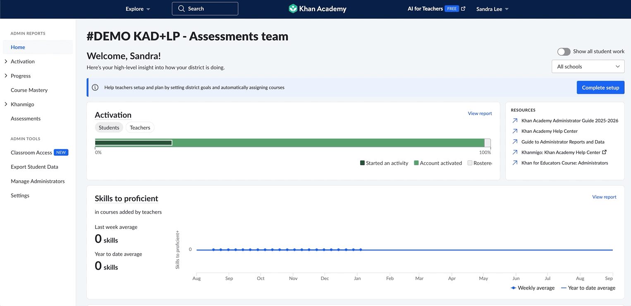Click the Activation card heading
This screenshot has width=631, height=306.
point(113,115)
